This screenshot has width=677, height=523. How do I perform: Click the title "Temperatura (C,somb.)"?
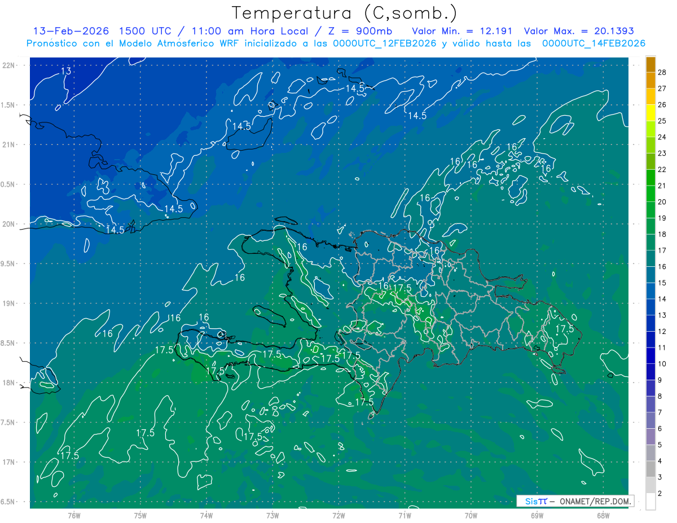(x=345, y=13)
